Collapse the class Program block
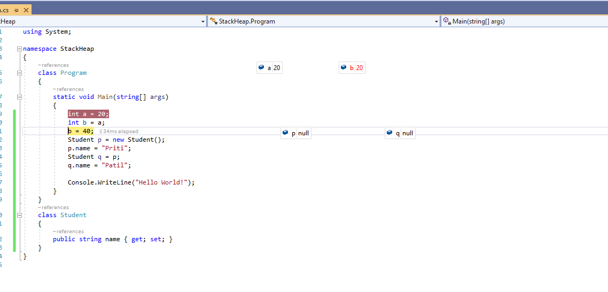608x292 pixels. click(x=19, y=73)
